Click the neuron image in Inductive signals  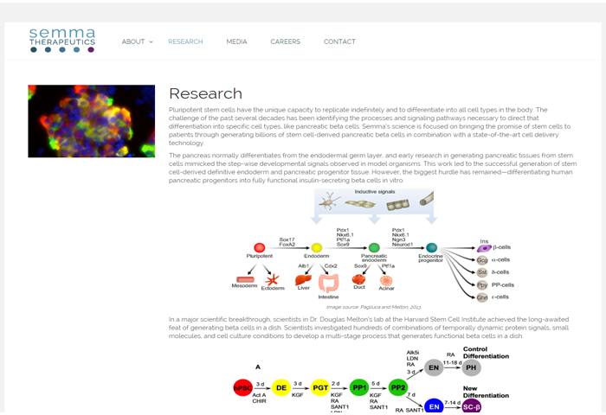coord(330,201)
